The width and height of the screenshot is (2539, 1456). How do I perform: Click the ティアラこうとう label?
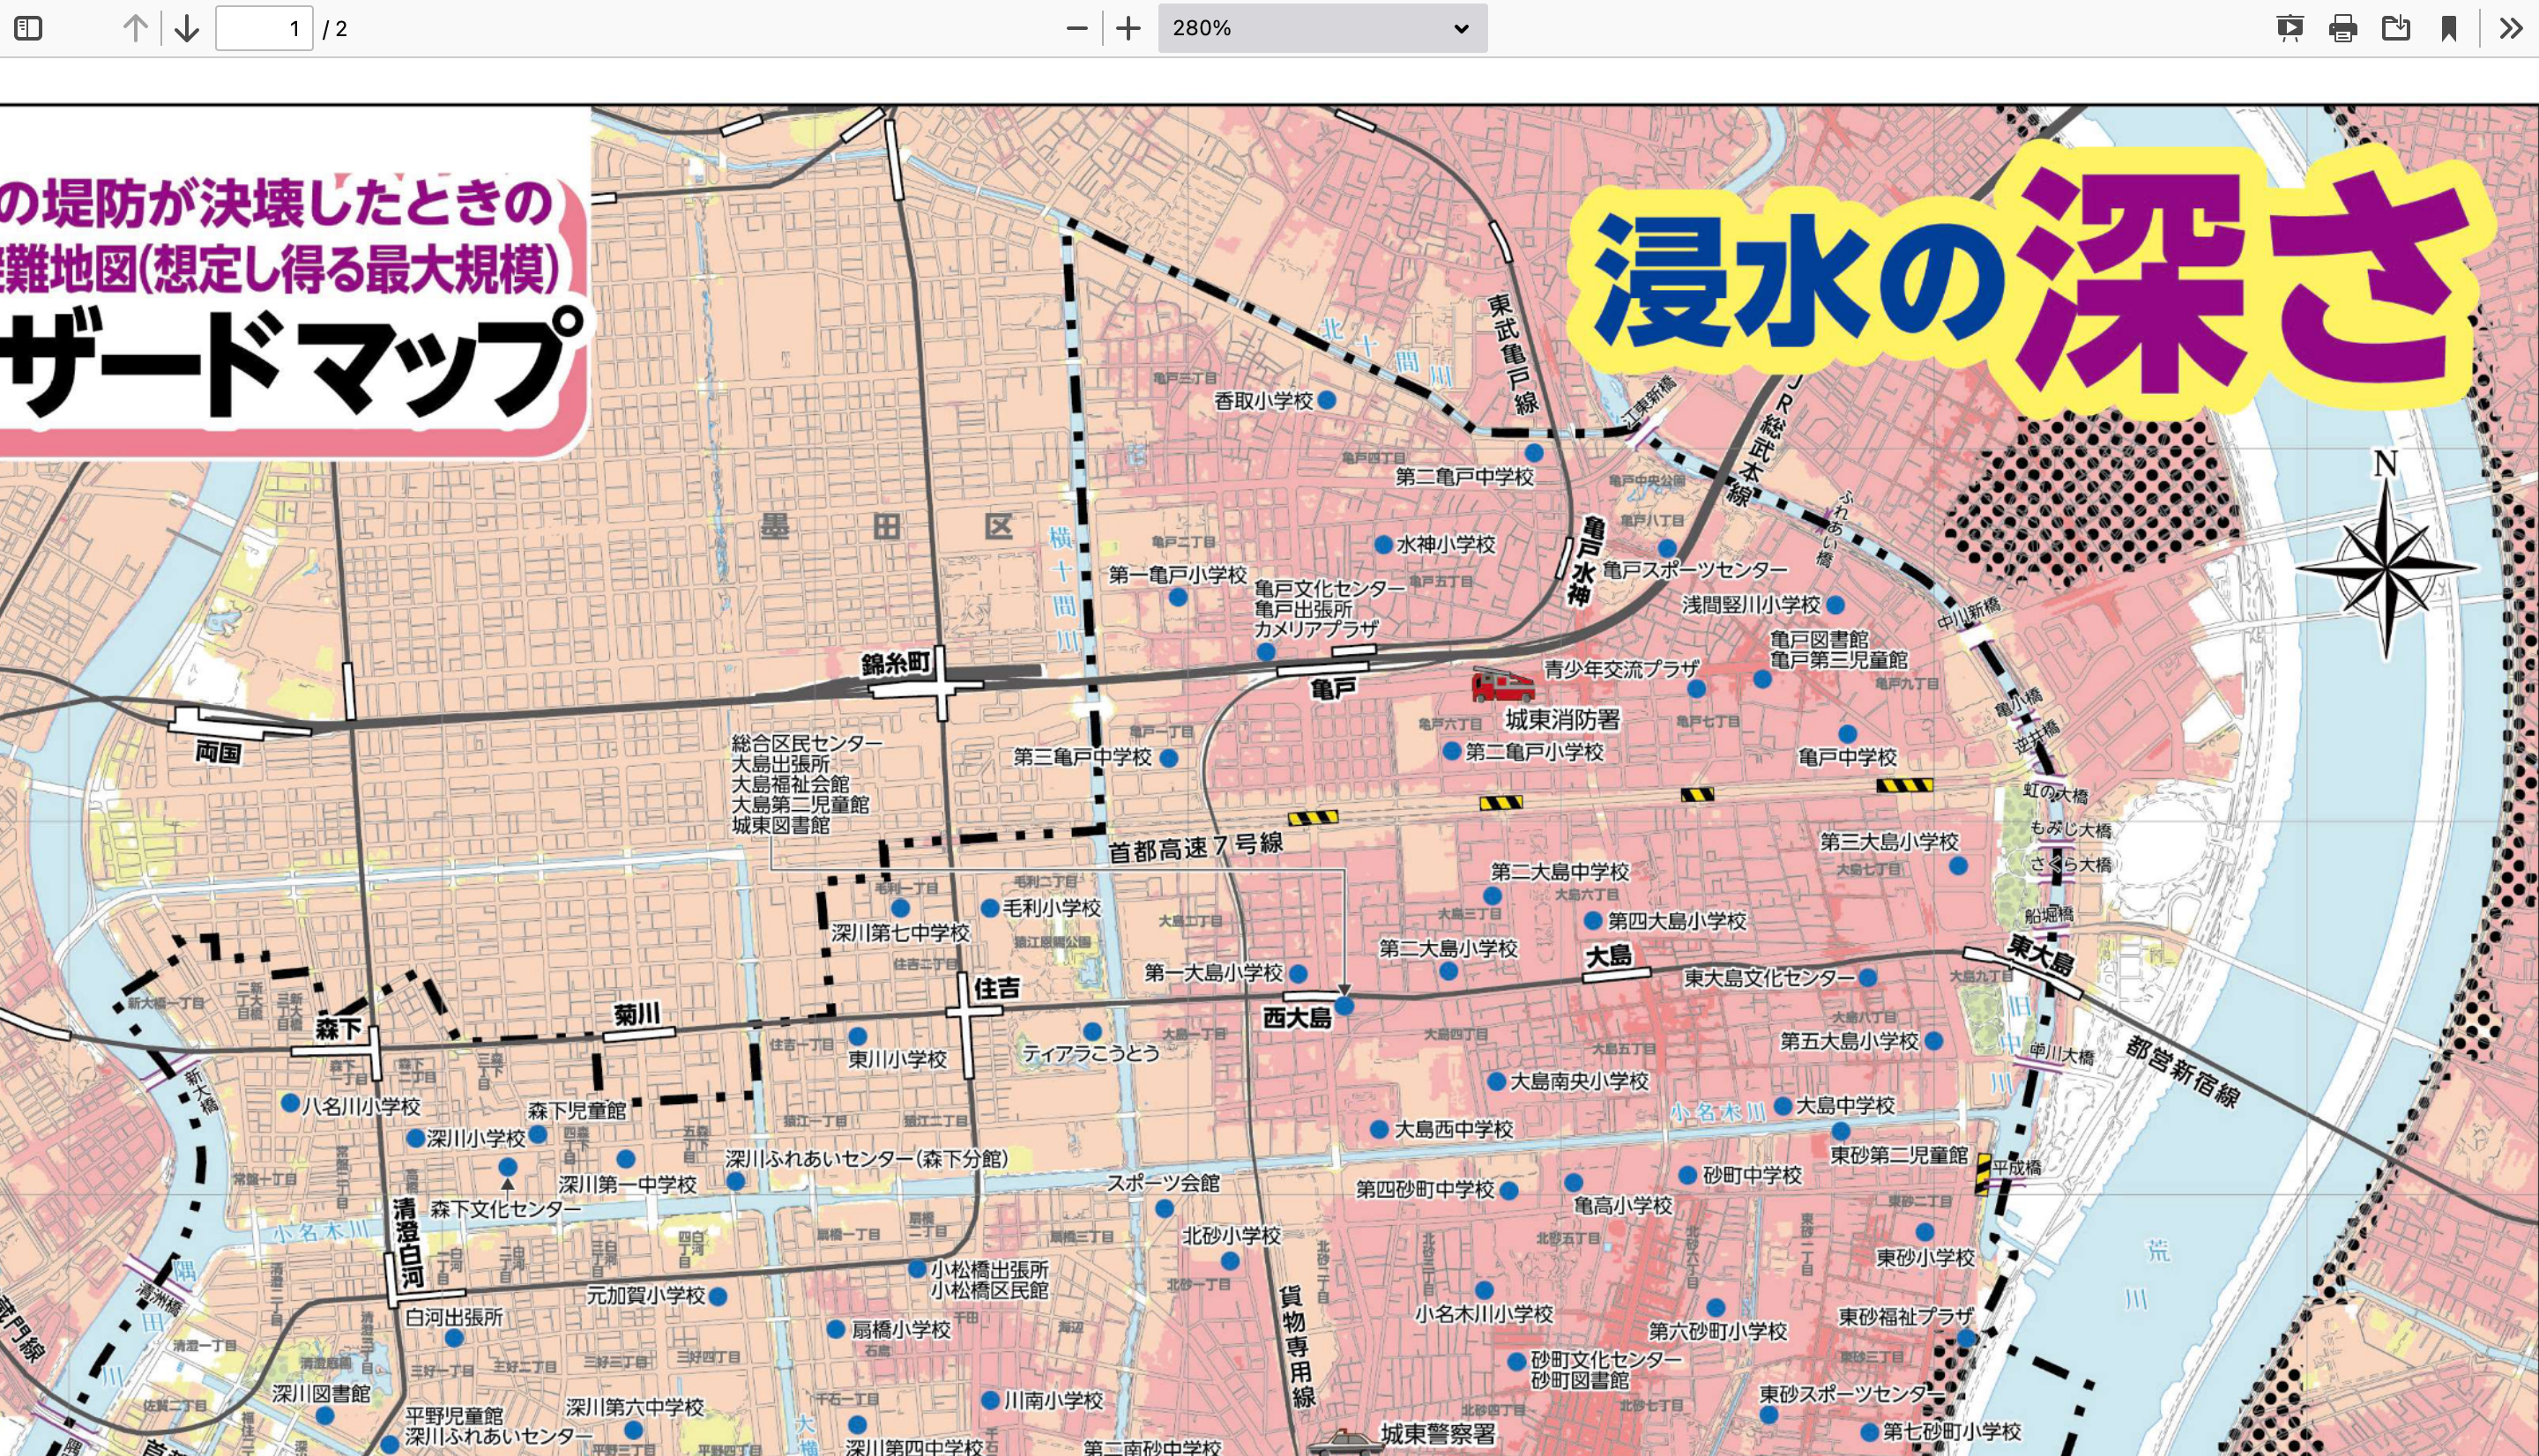click(x=1091, y=1052)
